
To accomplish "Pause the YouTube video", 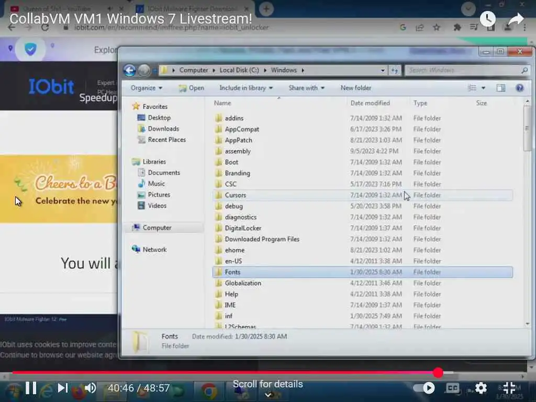I will pos(31,388).
